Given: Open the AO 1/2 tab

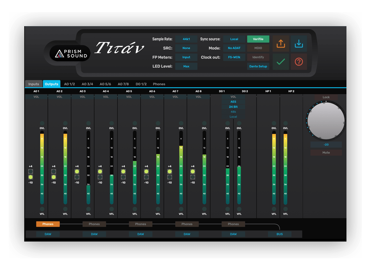Looking at the screenshot, I should pyautogui.click(x=69, y=84).
